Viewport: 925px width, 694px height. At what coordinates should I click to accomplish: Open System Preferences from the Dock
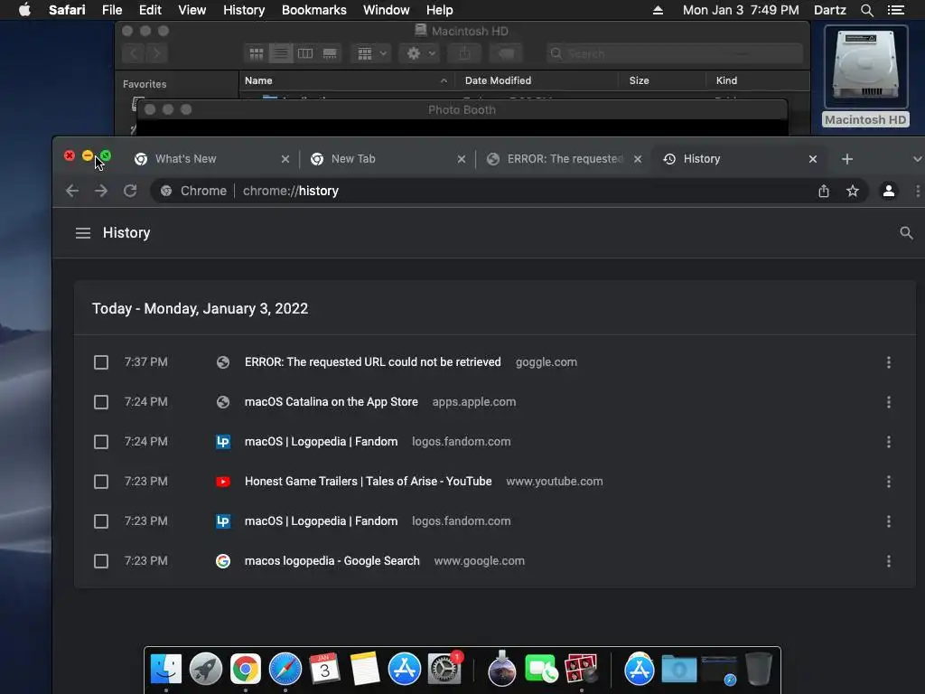444,670
